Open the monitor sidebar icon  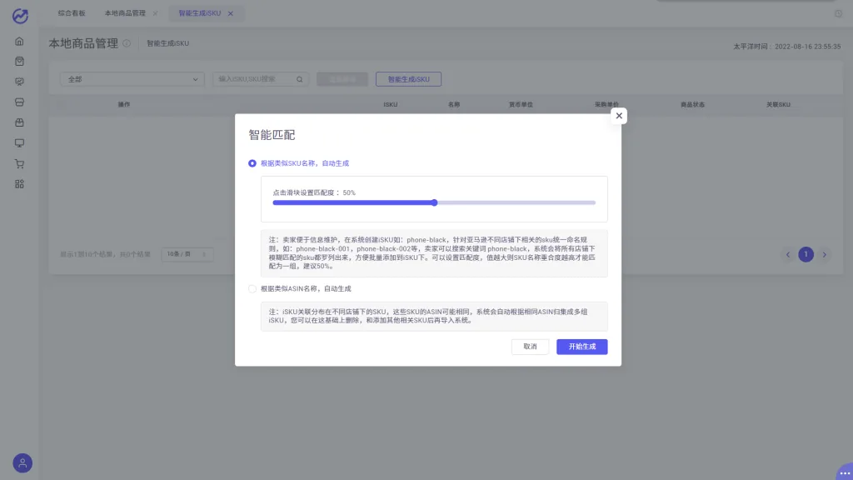[x=20, y=143]
